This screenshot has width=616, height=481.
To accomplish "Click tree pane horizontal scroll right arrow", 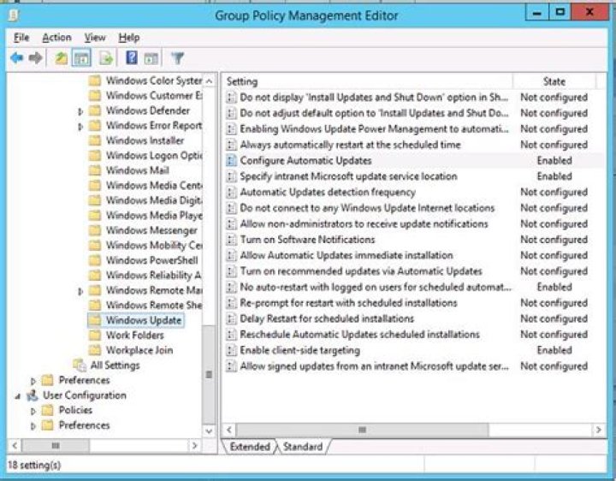I will pyautogui.click(x=194, y=446).
